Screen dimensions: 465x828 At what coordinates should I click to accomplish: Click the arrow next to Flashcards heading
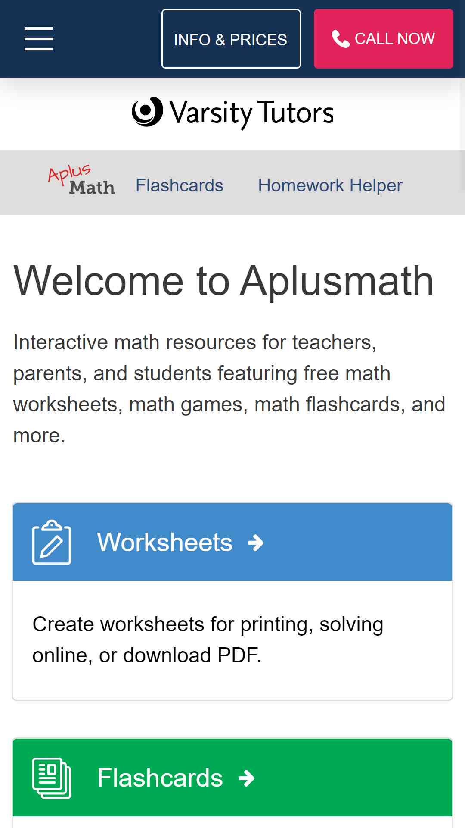247,778
